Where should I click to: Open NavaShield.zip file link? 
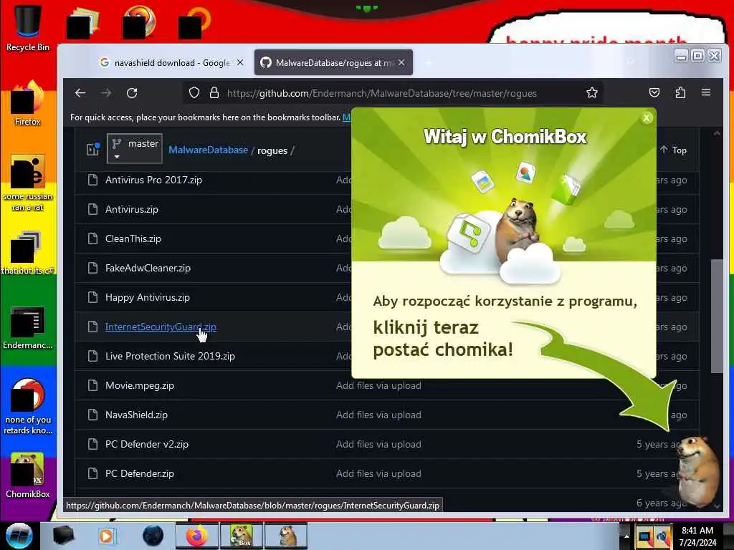point(136,415)
